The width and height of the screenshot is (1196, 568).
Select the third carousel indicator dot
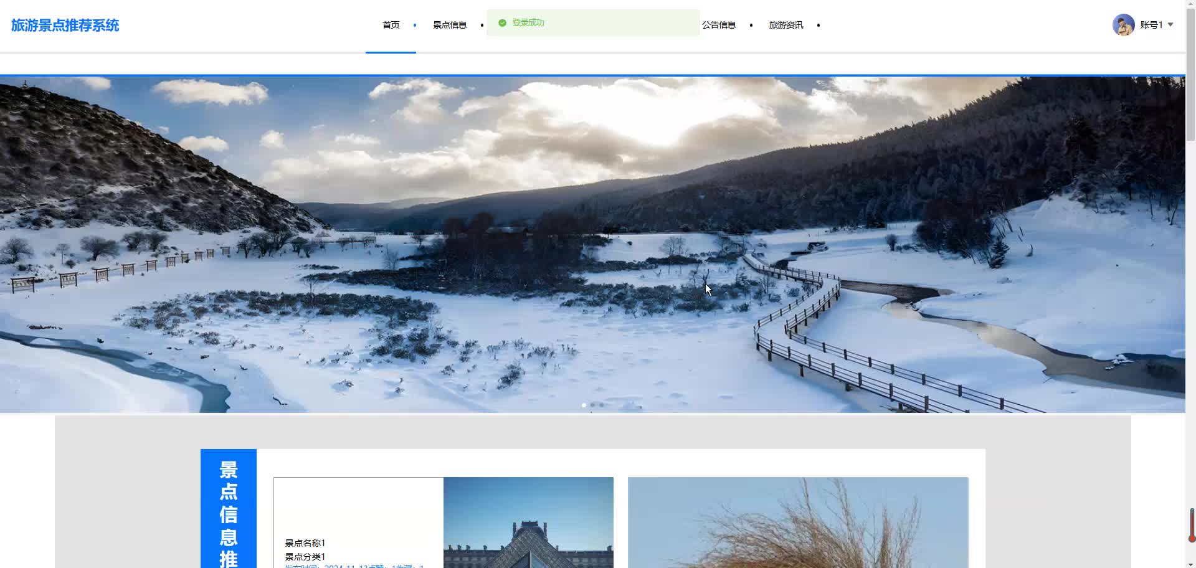[x=601, y=405]
